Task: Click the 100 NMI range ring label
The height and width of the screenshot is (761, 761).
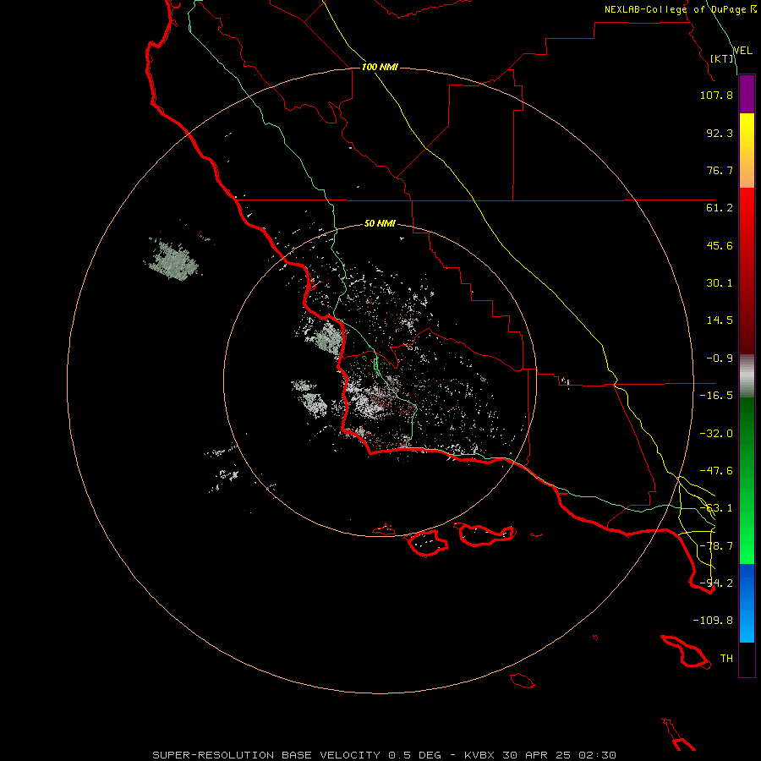Action: click(x=380, y=67)
